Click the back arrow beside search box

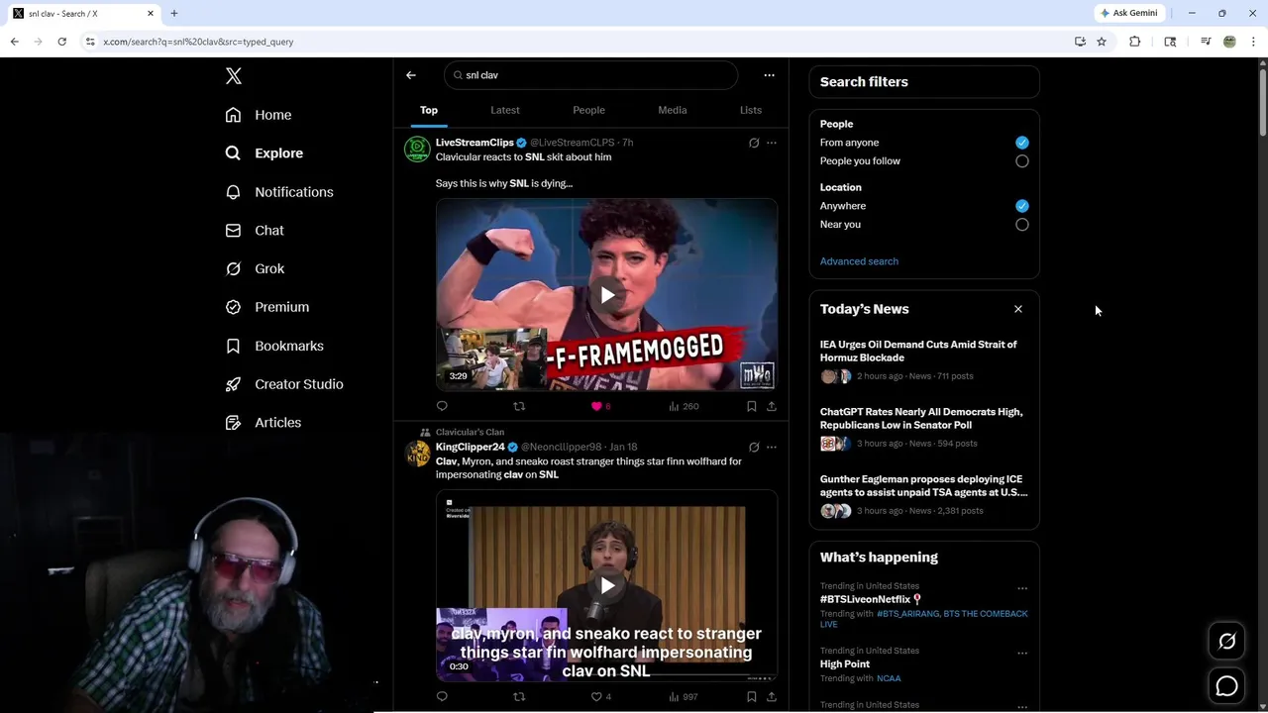411,75
